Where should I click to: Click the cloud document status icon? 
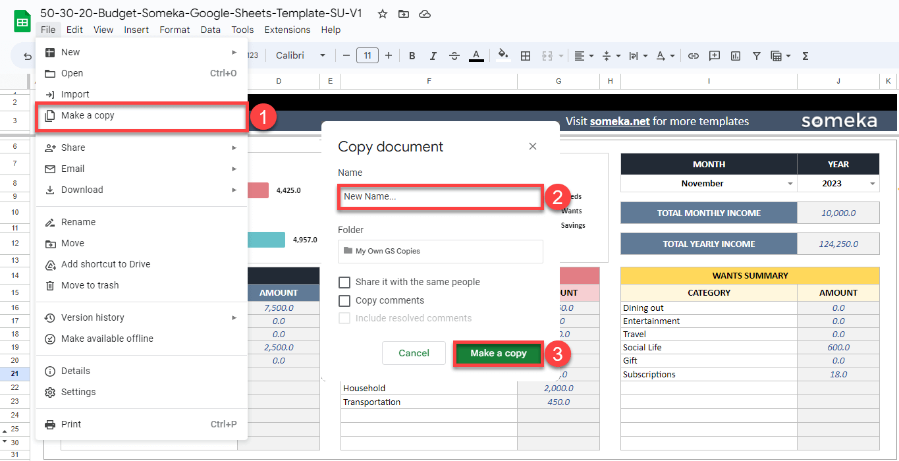point(425,14)
